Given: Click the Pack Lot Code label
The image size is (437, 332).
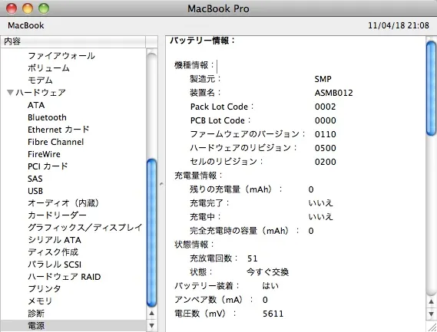Looking at the screenshot, I should 222,107.
